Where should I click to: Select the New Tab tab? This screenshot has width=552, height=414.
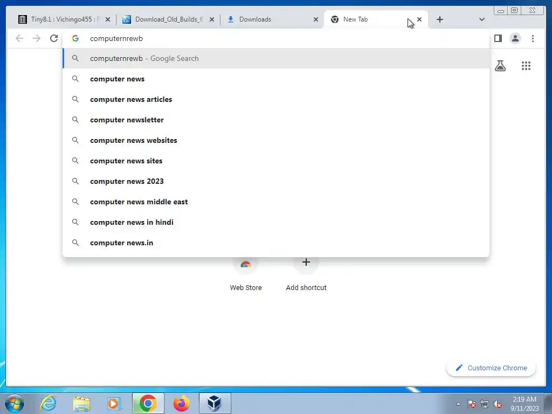pyautogui.click(x=375, y=19)
